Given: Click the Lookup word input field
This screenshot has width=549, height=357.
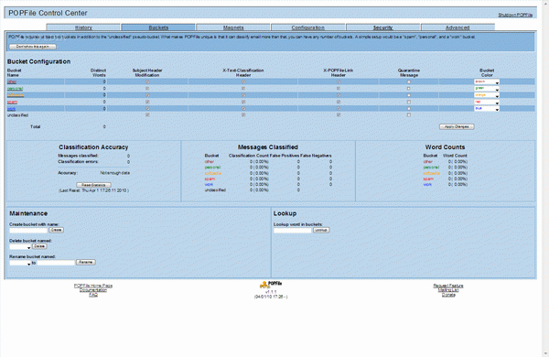Looking at the screenshot, I should coord(293,230).
